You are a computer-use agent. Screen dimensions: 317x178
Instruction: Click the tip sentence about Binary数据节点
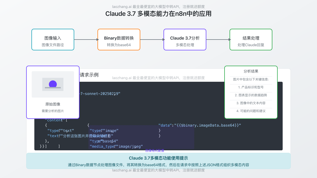(158, 165)
